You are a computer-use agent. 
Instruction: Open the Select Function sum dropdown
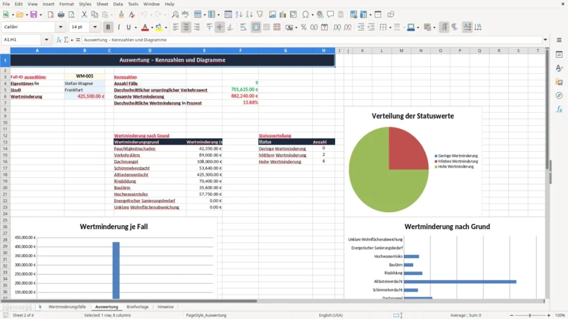click(x=72, y=40)
